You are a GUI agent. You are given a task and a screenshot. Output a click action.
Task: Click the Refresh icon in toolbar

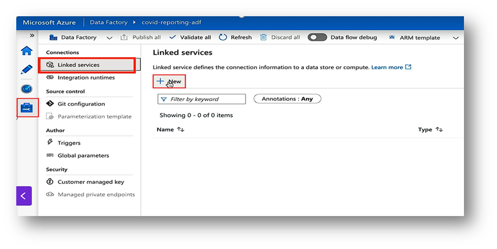[223, 38]
